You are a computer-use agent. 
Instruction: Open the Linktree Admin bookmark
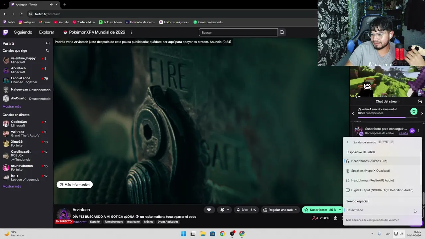tap(110, 22)
